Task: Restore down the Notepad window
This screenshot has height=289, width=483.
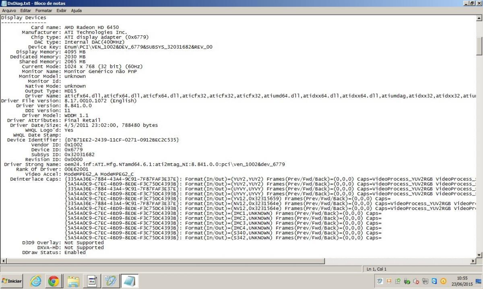Action: [473, 3]
